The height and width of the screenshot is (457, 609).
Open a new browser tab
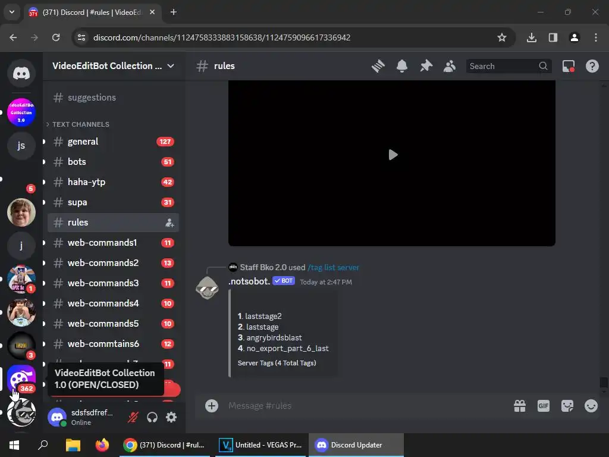point(174,12)
